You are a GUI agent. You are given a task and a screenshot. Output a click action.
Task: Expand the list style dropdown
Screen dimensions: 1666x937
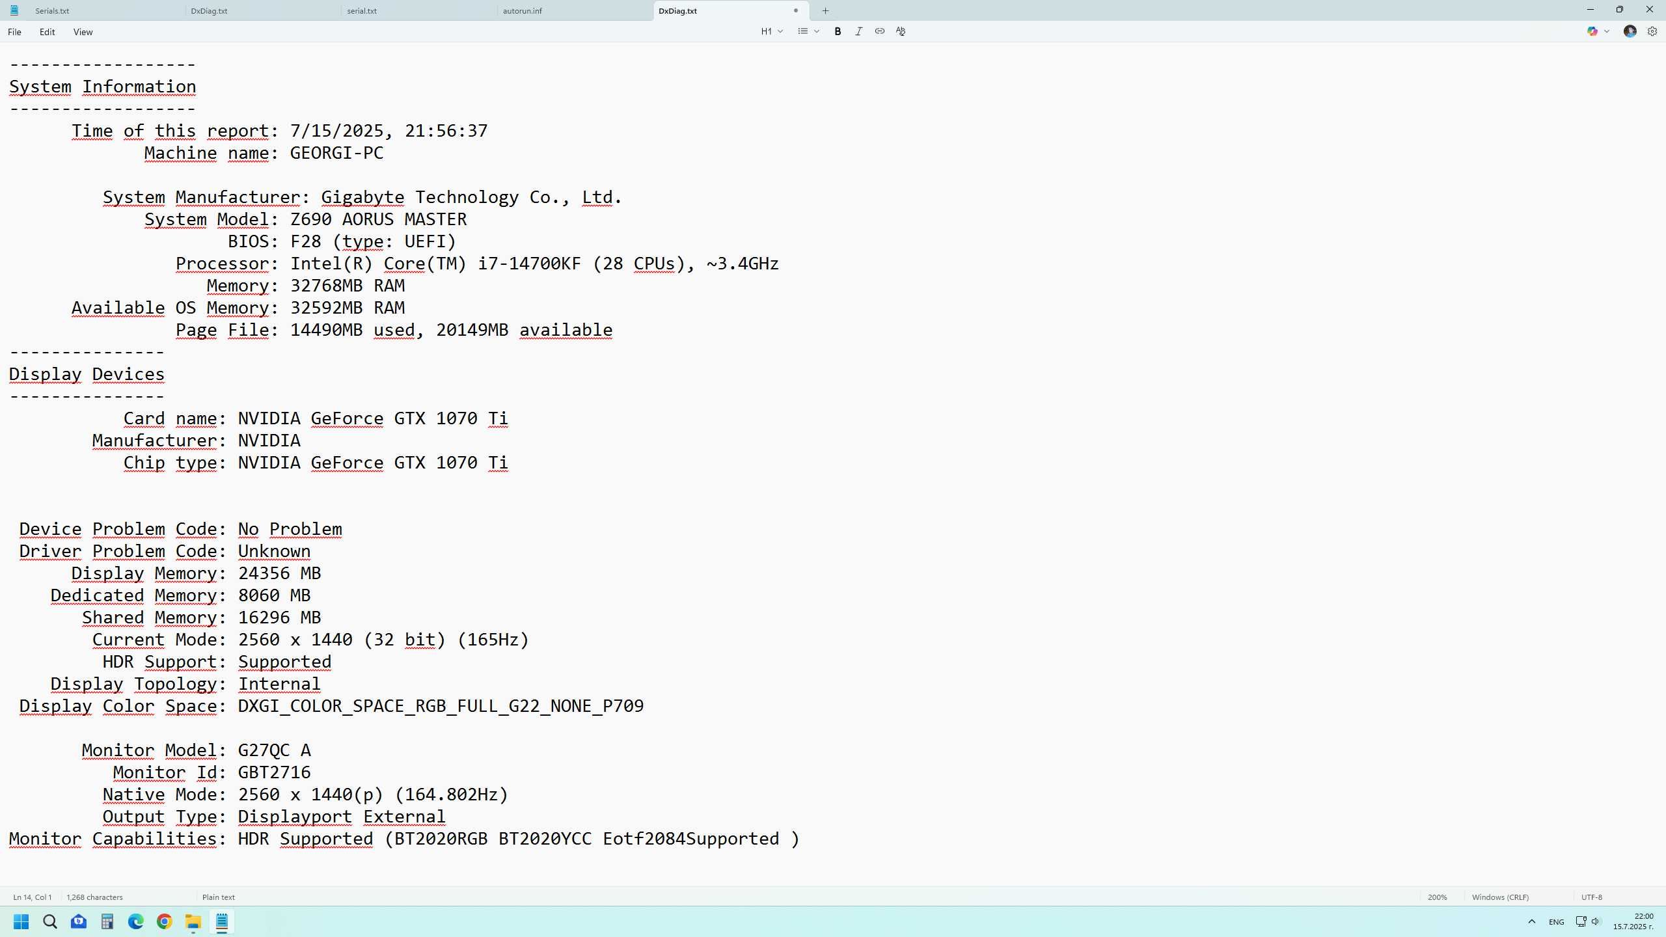pyautogui.click(x=808, y=31)
